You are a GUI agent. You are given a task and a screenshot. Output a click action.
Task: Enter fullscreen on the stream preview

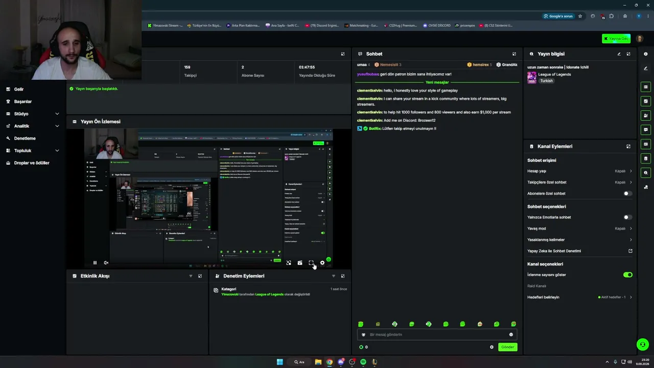pos(311,263)
